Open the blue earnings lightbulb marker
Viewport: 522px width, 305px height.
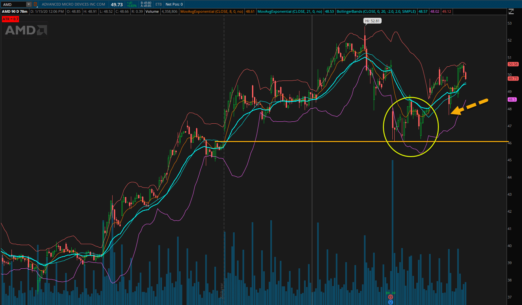390,302
